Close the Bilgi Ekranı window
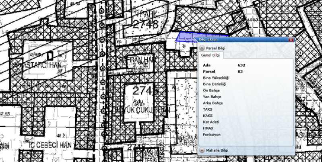 click(290, 40)
